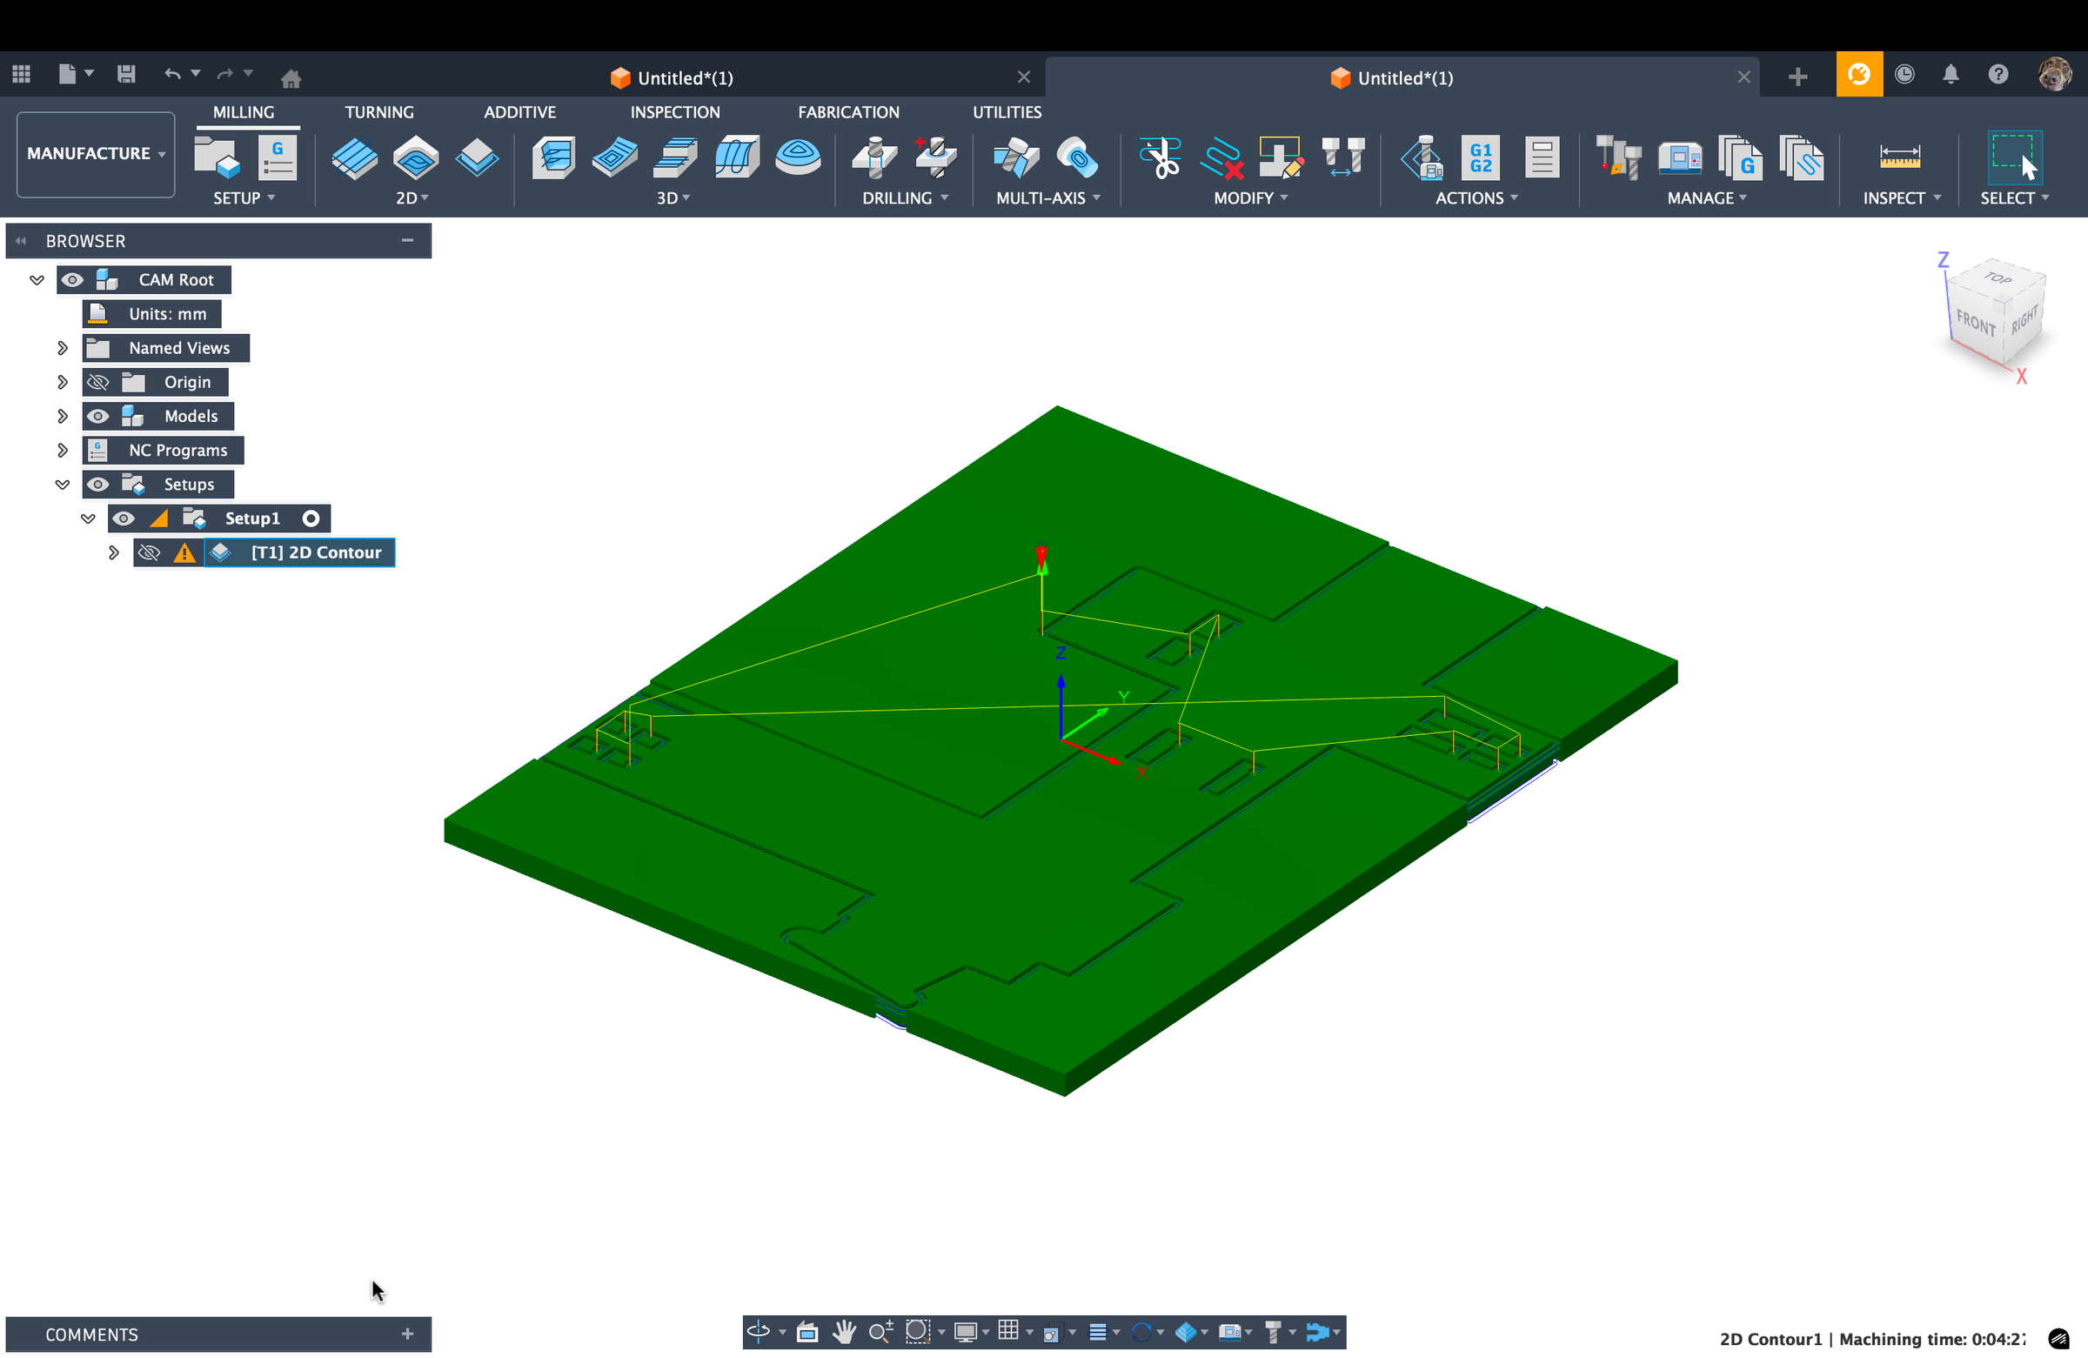Add a comment via the plus button
The image size is (2088, 1358).
(x=407, y=1335)
